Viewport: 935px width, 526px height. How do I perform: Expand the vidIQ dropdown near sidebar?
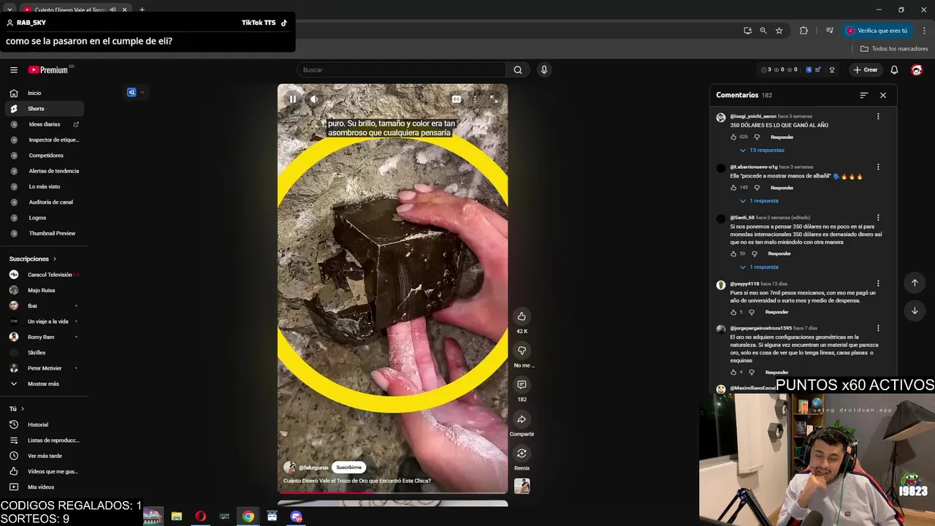(x=142, y=92)
